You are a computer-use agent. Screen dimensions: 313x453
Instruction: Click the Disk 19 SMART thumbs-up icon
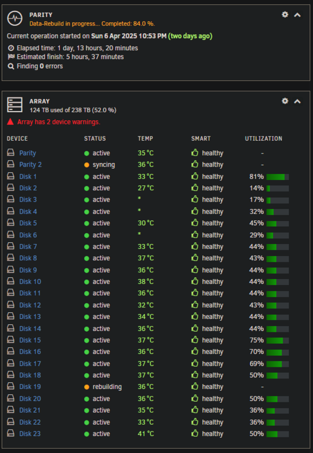pos(195,387)
